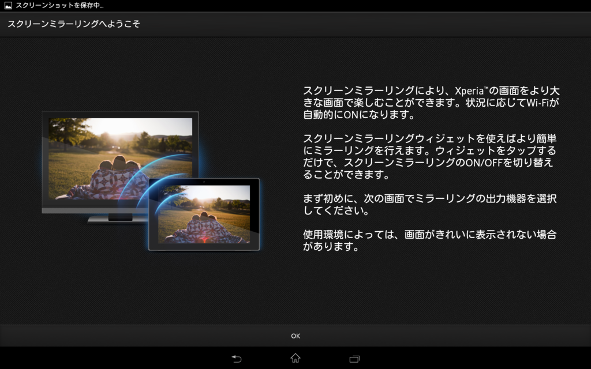
Task: Tap the TV and tablet mirroring illustration
Action: (x=151, y=180)
